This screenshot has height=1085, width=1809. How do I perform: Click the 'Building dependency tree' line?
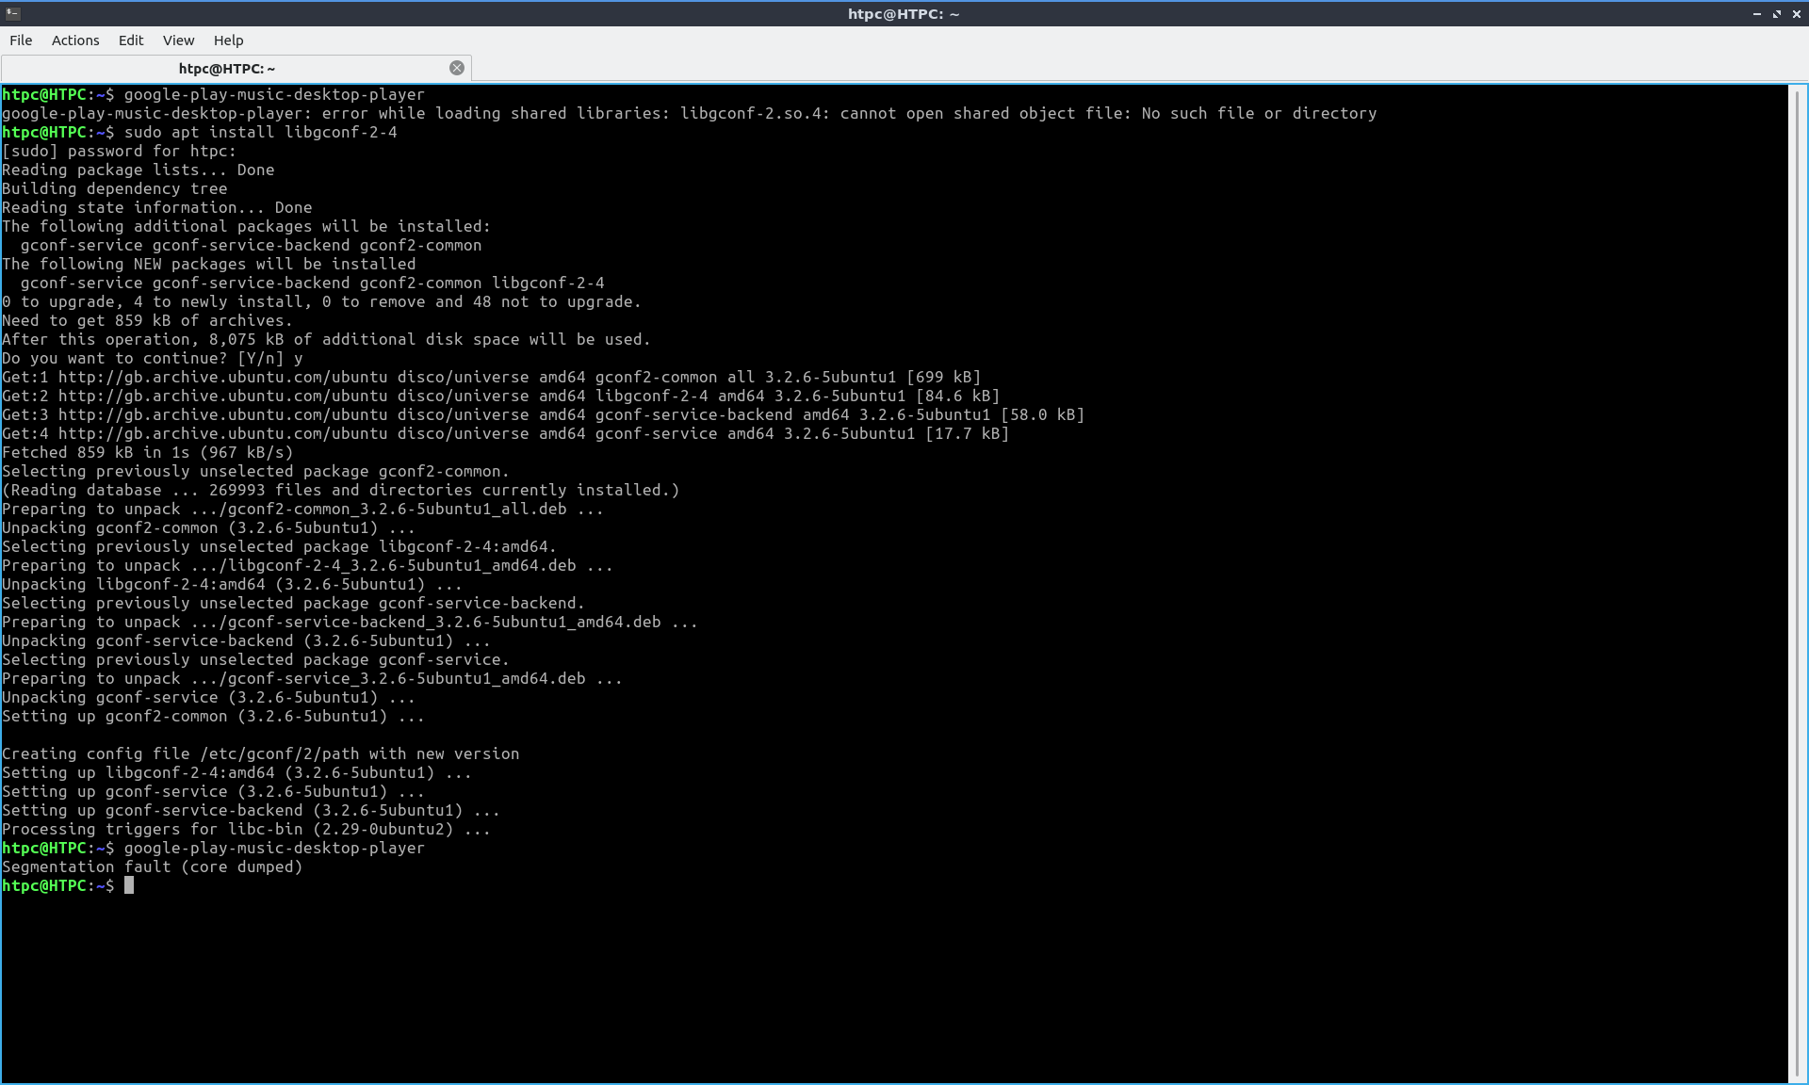coord(115,188)
